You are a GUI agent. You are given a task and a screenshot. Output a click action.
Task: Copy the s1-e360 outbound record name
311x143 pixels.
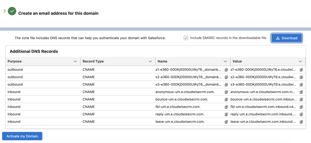(226, 70)
